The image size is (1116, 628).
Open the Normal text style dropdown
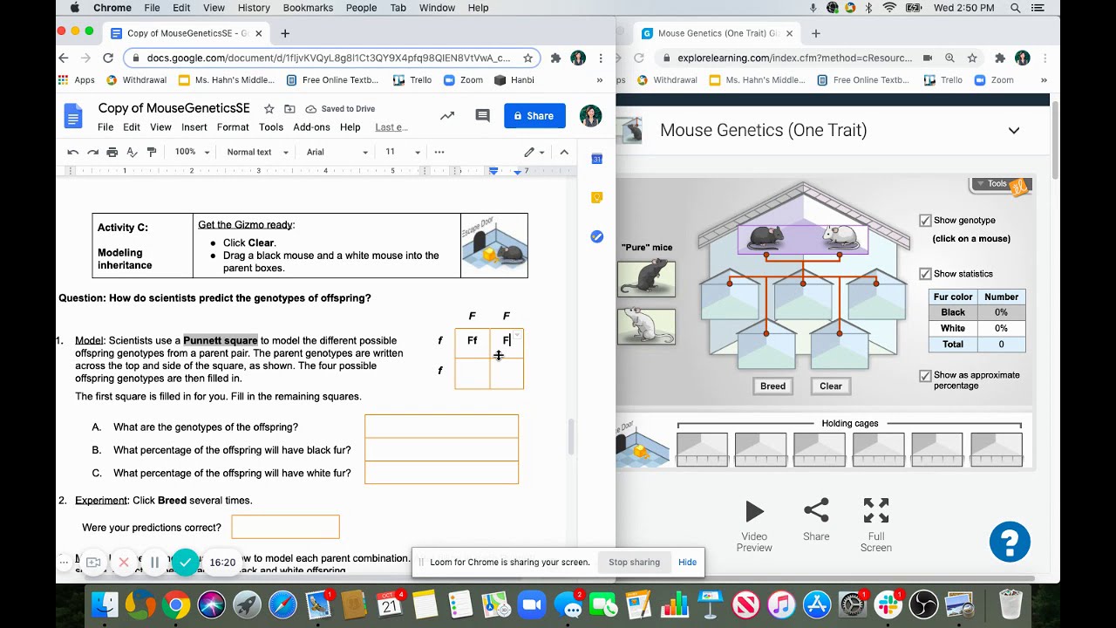point(257,152)
